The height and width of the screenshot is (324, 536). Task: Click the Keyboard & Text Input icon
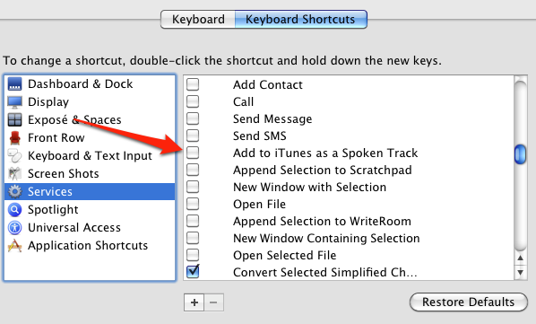(x=14, y=155)
